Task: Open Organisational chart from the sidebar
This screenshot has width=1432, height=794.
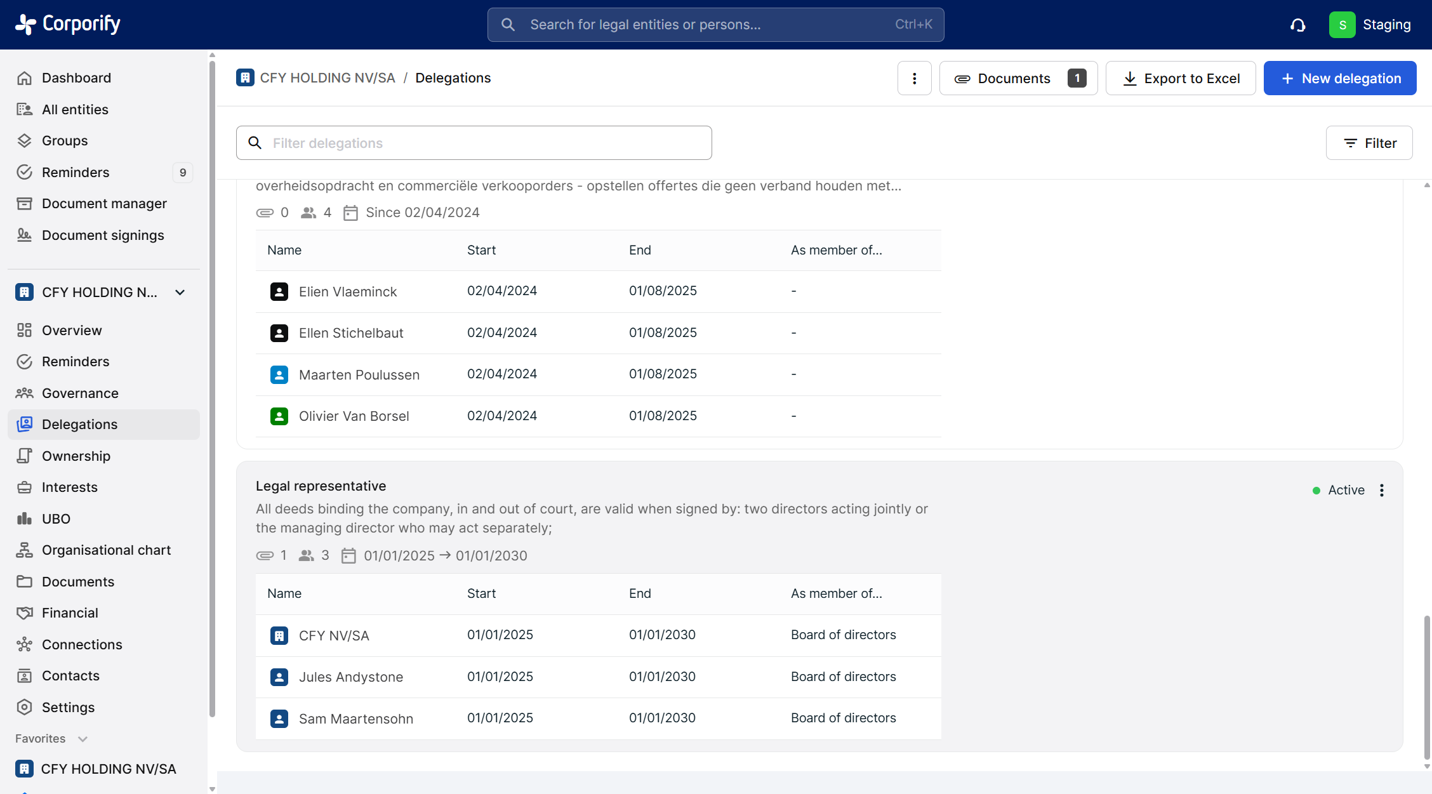Action: point(106,550)
